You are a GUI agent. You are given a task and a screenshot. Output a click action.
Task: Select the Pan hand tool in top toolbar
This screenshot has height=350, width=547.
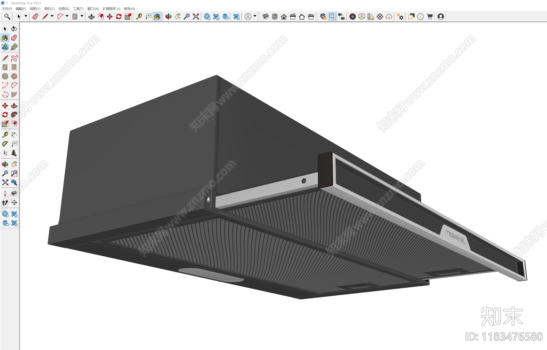177,16
